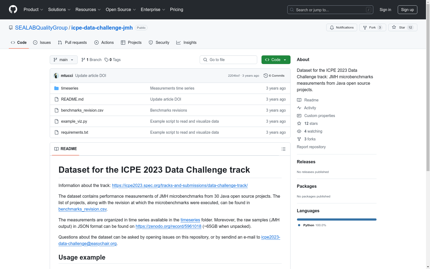Image resolution: width=430 pixels, height=269 pixels.
Task: Open the Pricing page
Action: click(x=177, y=10)
